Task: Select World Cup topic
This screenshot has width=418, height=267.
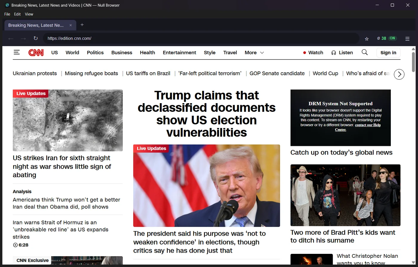Action: click(x=325, y=73)
